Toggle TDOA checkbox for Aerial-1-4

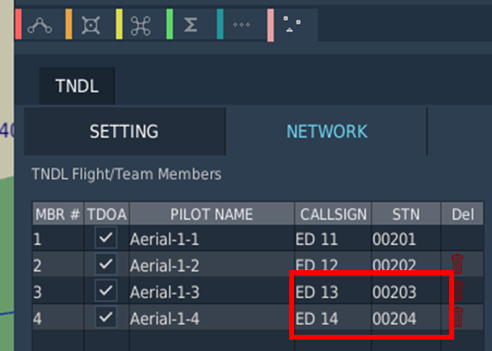[x=106, y=317]
